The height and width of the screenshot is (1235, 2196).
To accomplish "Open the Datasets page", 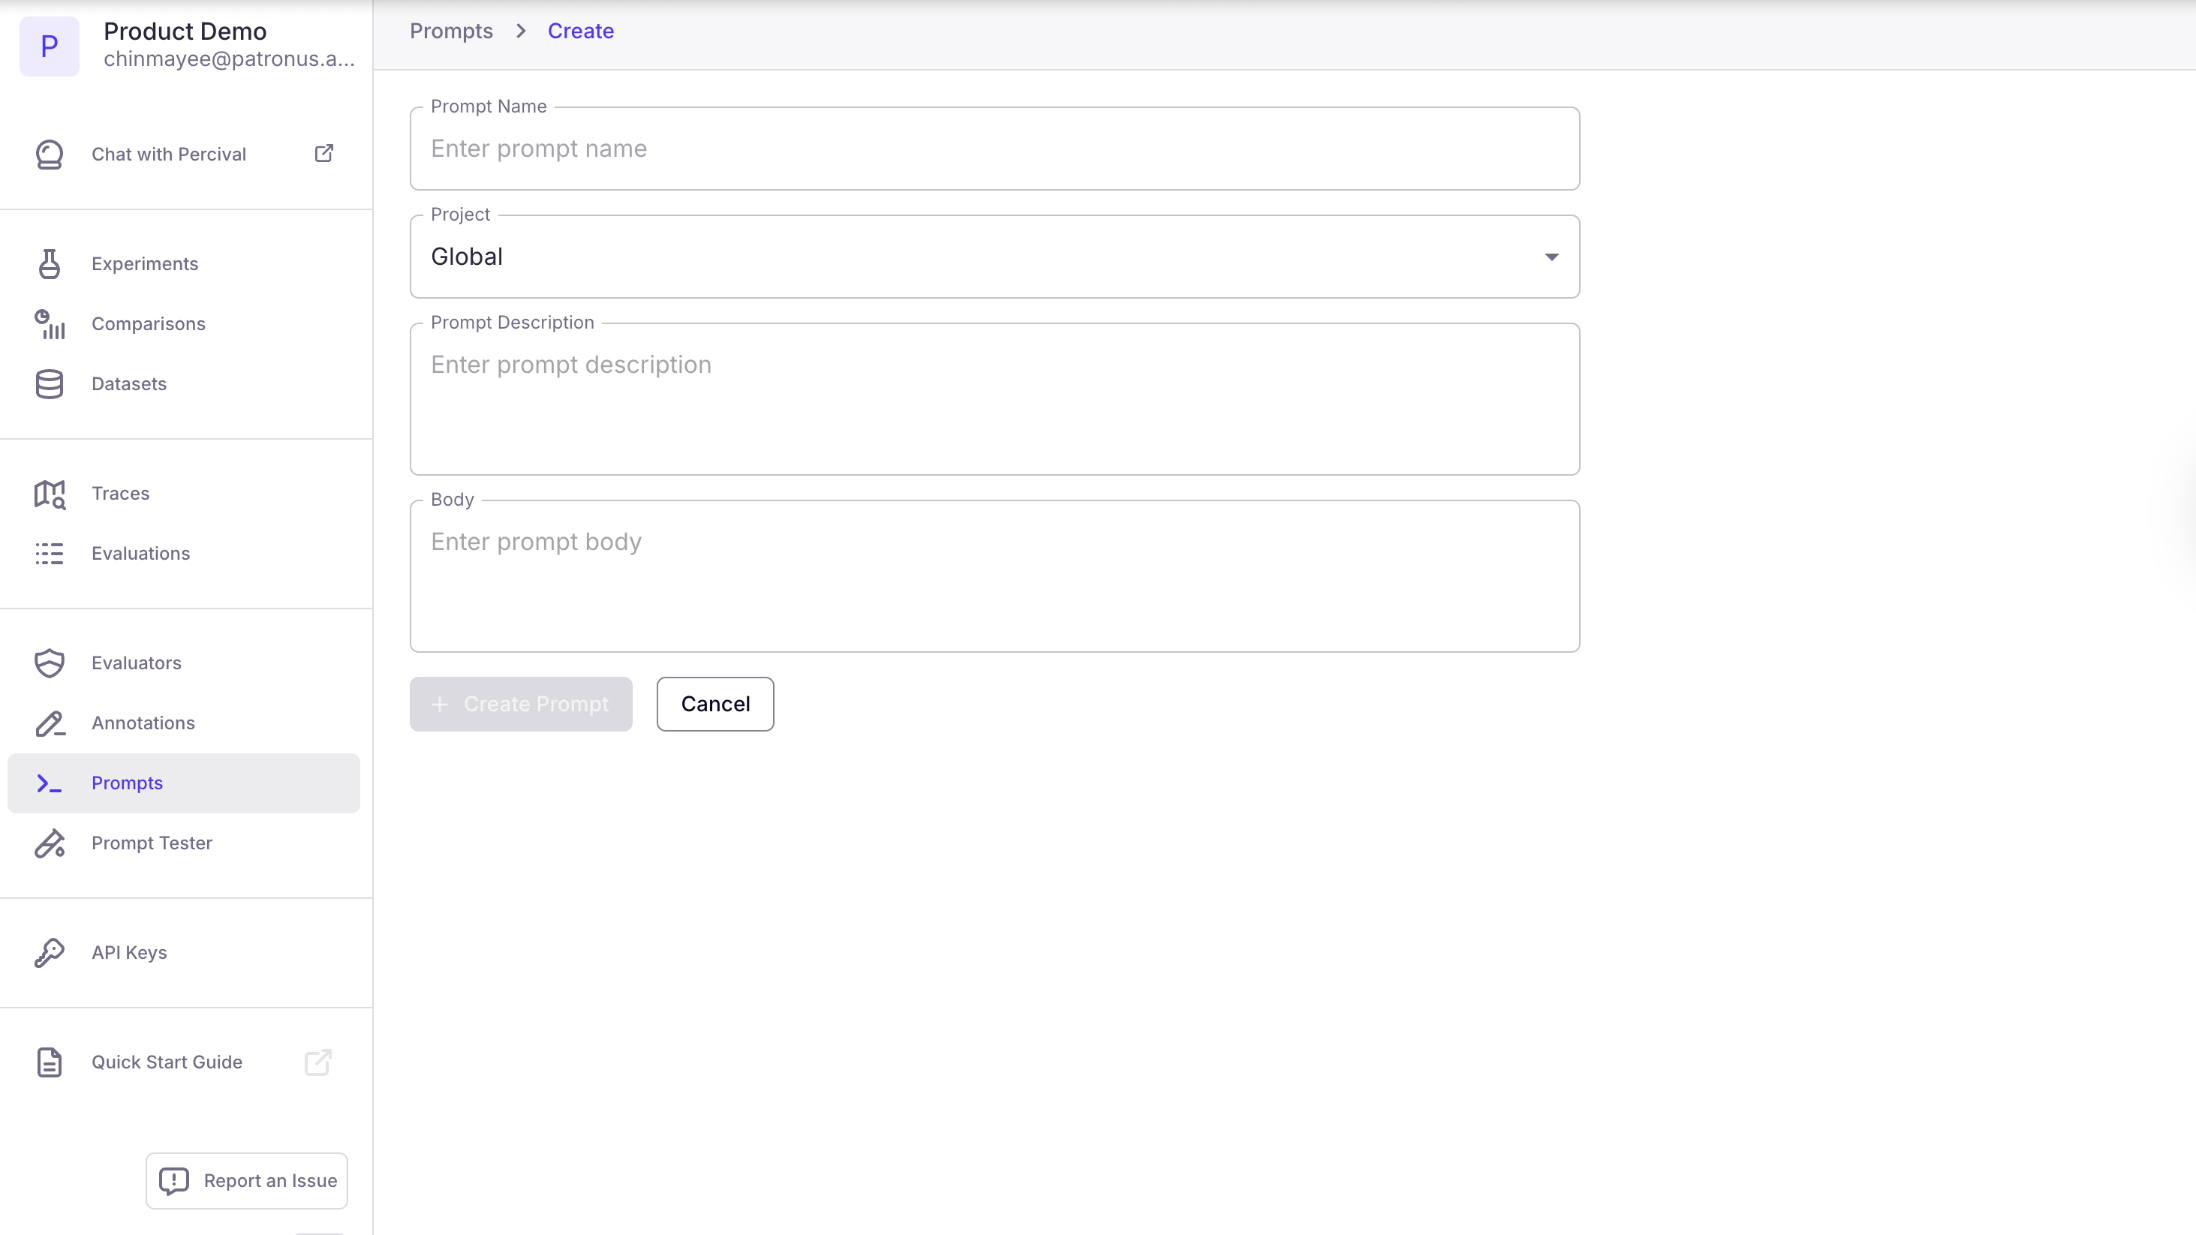I will [x=183, y=383].
